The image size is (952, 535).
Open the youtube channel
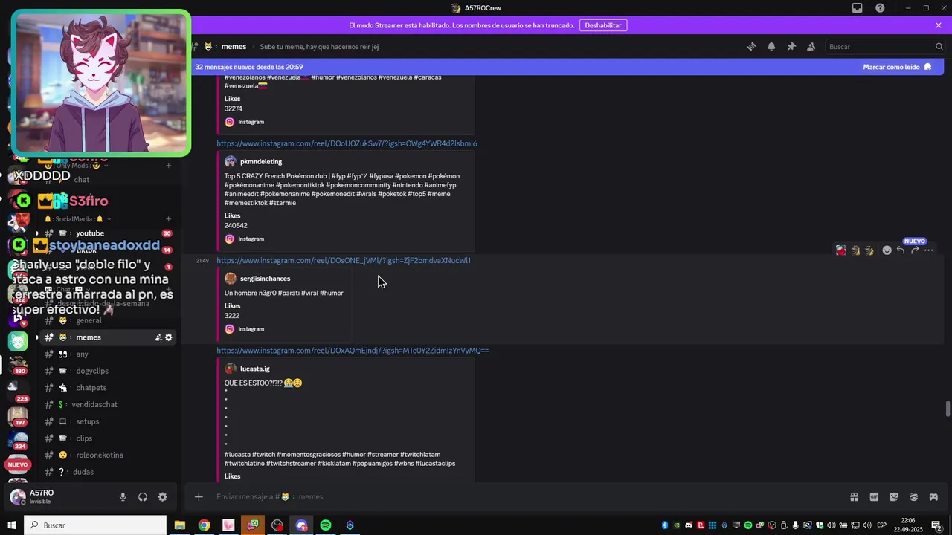tap(108, 233)
